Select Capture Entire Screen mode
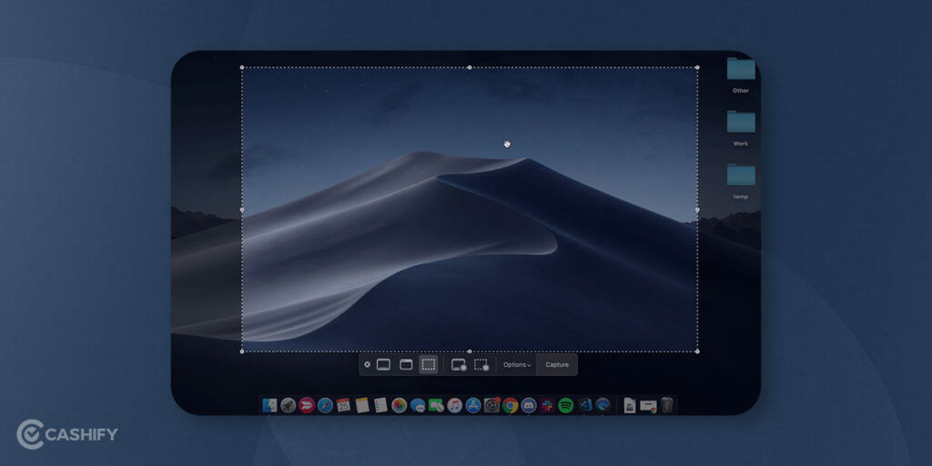 coord(383,364)
